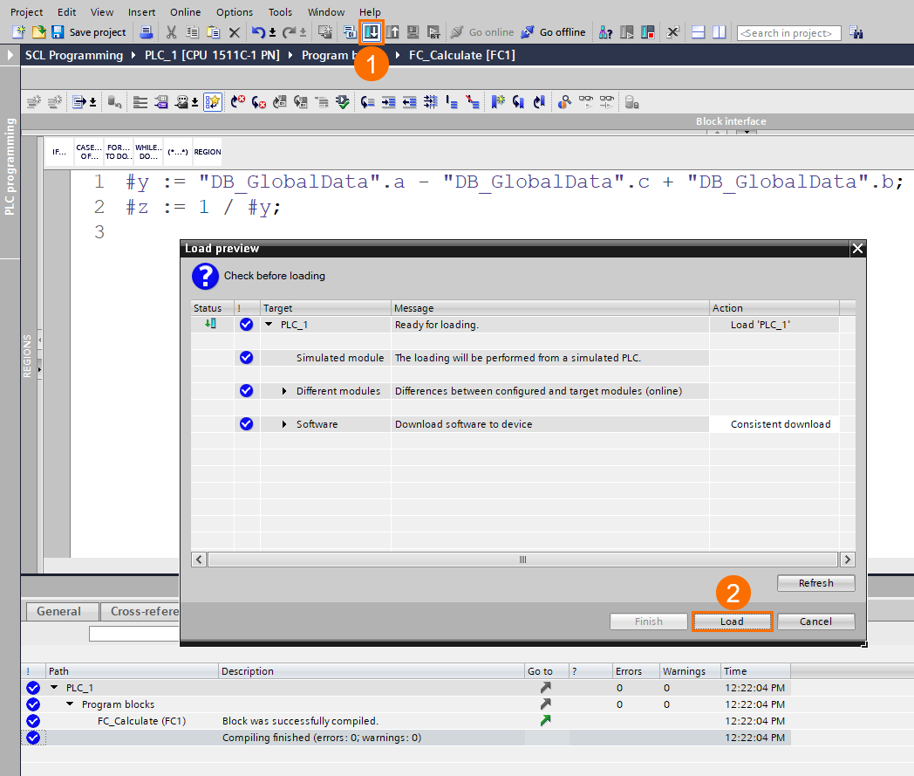The width and height of the screenshot is (914, 776).
Task: Go to FC_Calculate block via green arrow
Action: point(546,721)
